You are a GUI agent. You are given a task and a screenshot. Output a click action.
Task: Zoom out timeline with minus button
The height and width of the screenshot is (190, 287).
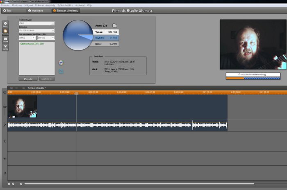pos(13,183)
